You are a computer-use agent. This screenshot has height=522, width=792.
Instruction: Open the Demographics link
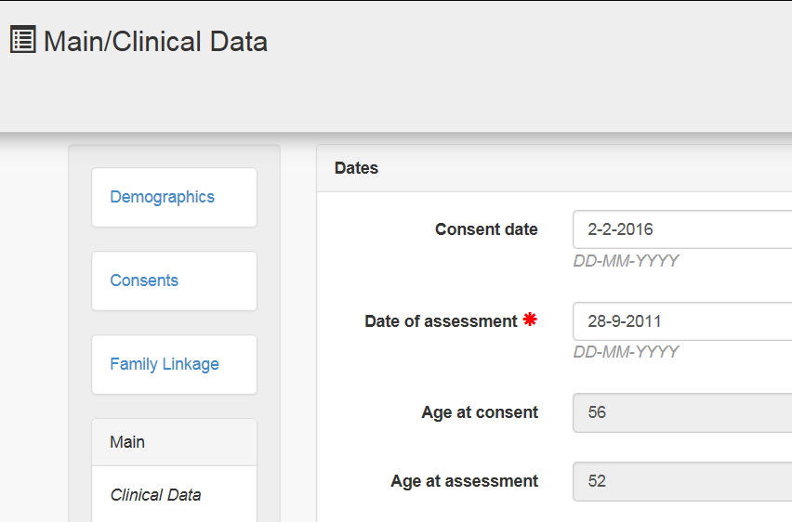tap(162, 197)
